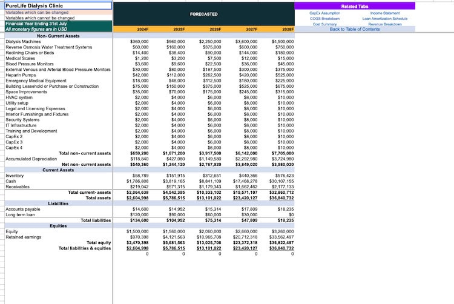This screenshot has height=304, width=454.
Task: Click total non-current assets 2028F $7,705,000
Action: point(283,153)
